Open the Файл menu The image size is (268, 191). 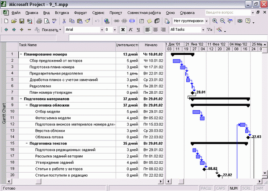tap(16, 13)
